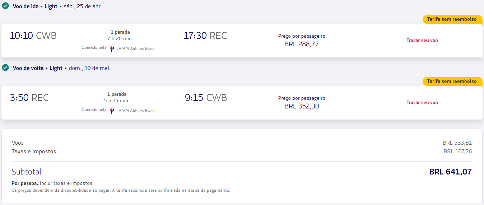Click the 9:15 CWB arrival time
484x205 pixels.
(206, 98)
